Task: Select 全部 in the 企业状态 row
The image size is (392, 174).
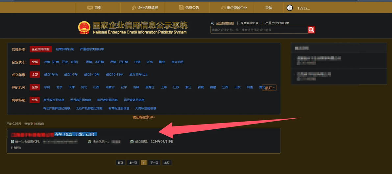Action: (35, 62)
